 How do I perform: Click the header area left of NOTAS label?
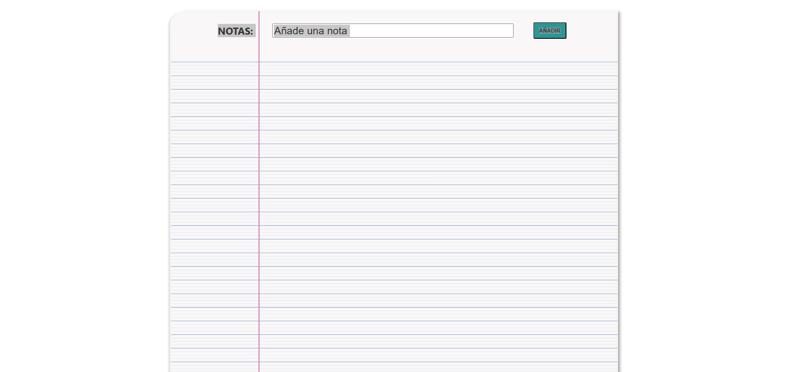[x=194, y=31]
